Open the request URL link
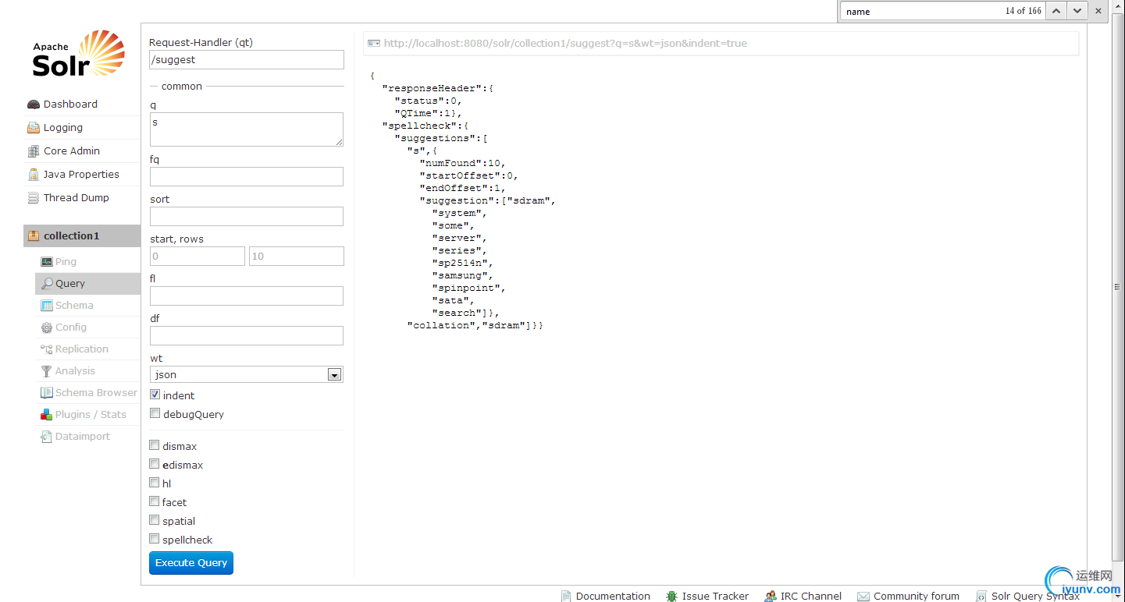The height and width of the screenshot is (602, 1125). tap(565, 44)
